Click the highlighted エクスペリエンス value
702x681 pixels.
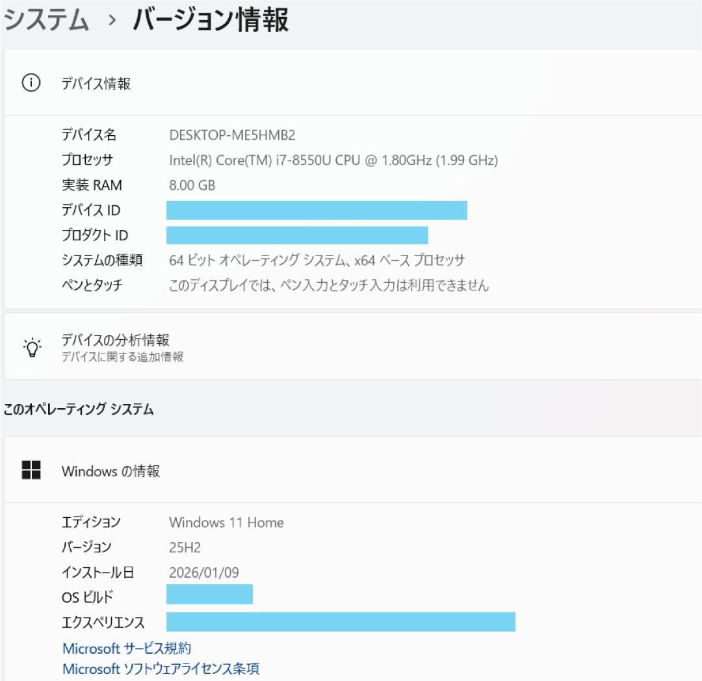click(x=339, y=622)
